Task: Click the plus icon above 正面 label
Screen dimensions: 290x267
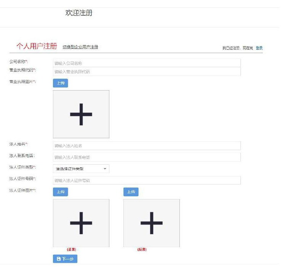Action: click(81, 223)
